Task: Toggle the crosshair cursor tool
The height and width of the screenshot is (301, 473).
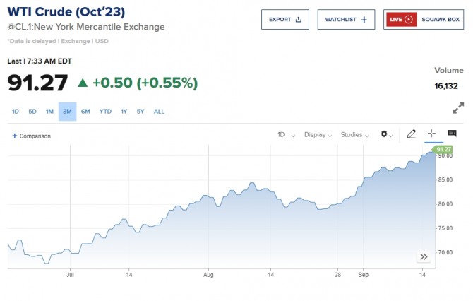Action: click(432, 134)
